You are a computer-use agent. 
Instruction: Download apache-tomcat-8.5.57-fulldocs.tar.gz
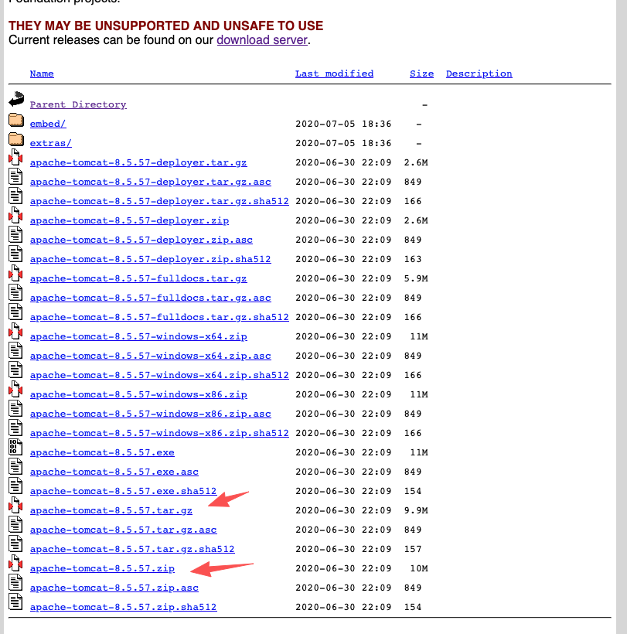click(138, 278)
